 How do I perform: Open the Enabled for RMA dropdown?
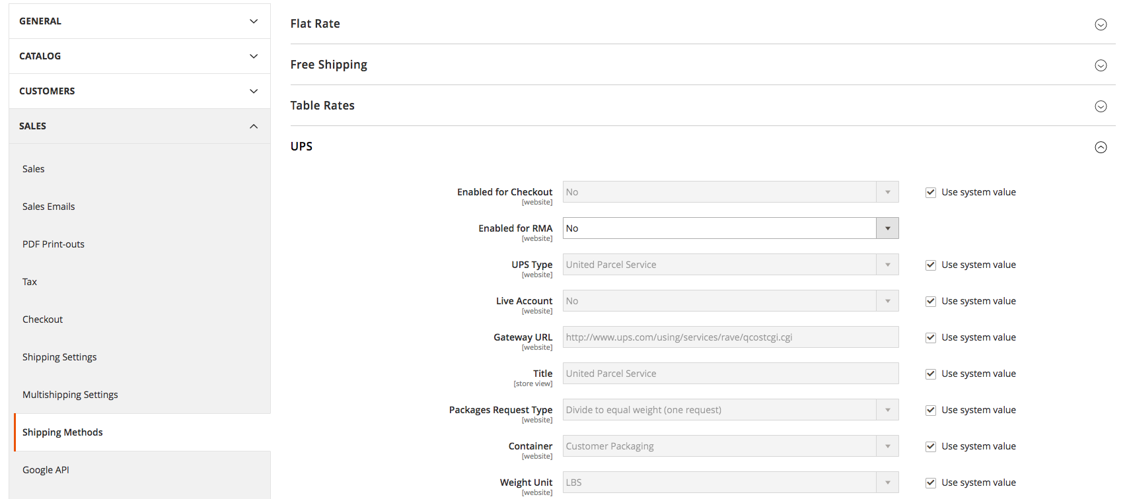click(x=731, y=228)
